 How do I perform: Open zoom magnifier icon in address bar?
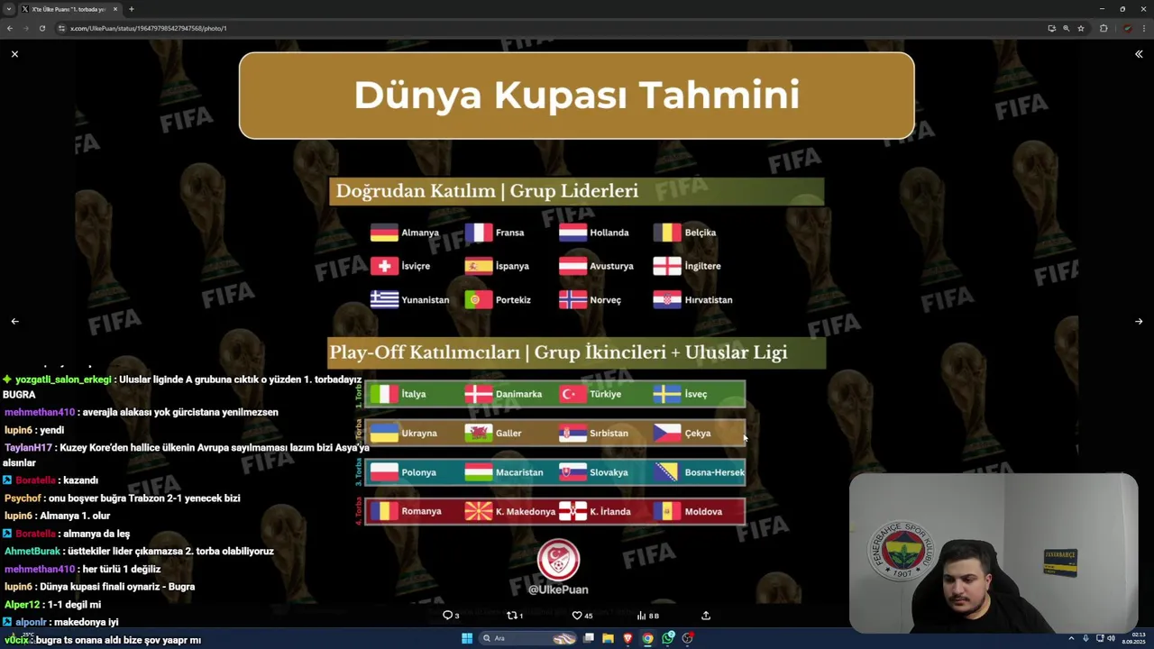pos(1066,28)
